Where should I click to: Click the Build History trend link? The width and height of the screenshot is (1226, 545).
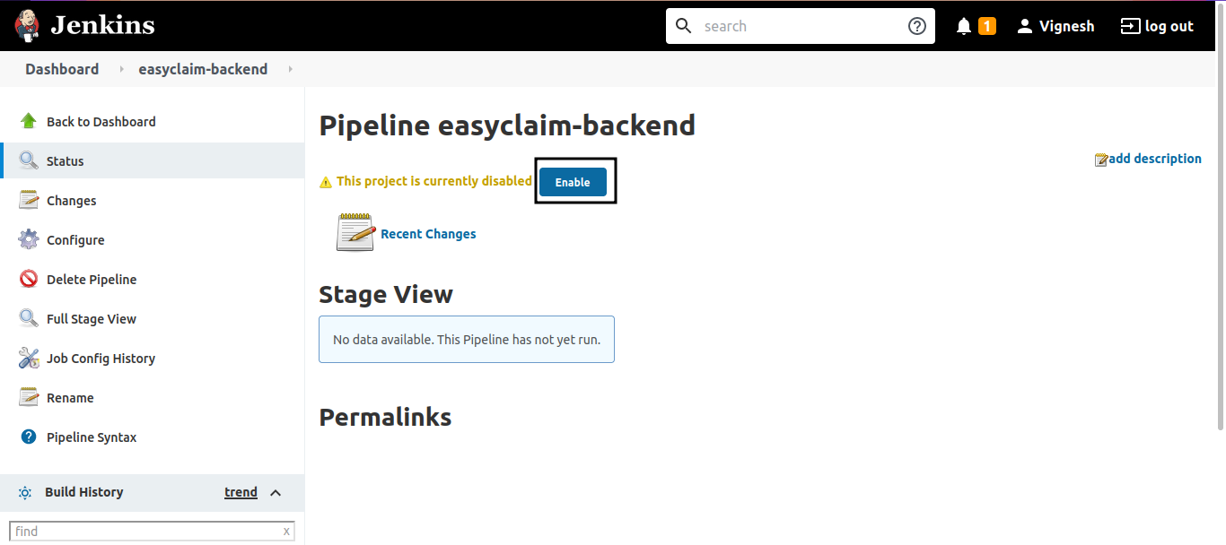241,492
